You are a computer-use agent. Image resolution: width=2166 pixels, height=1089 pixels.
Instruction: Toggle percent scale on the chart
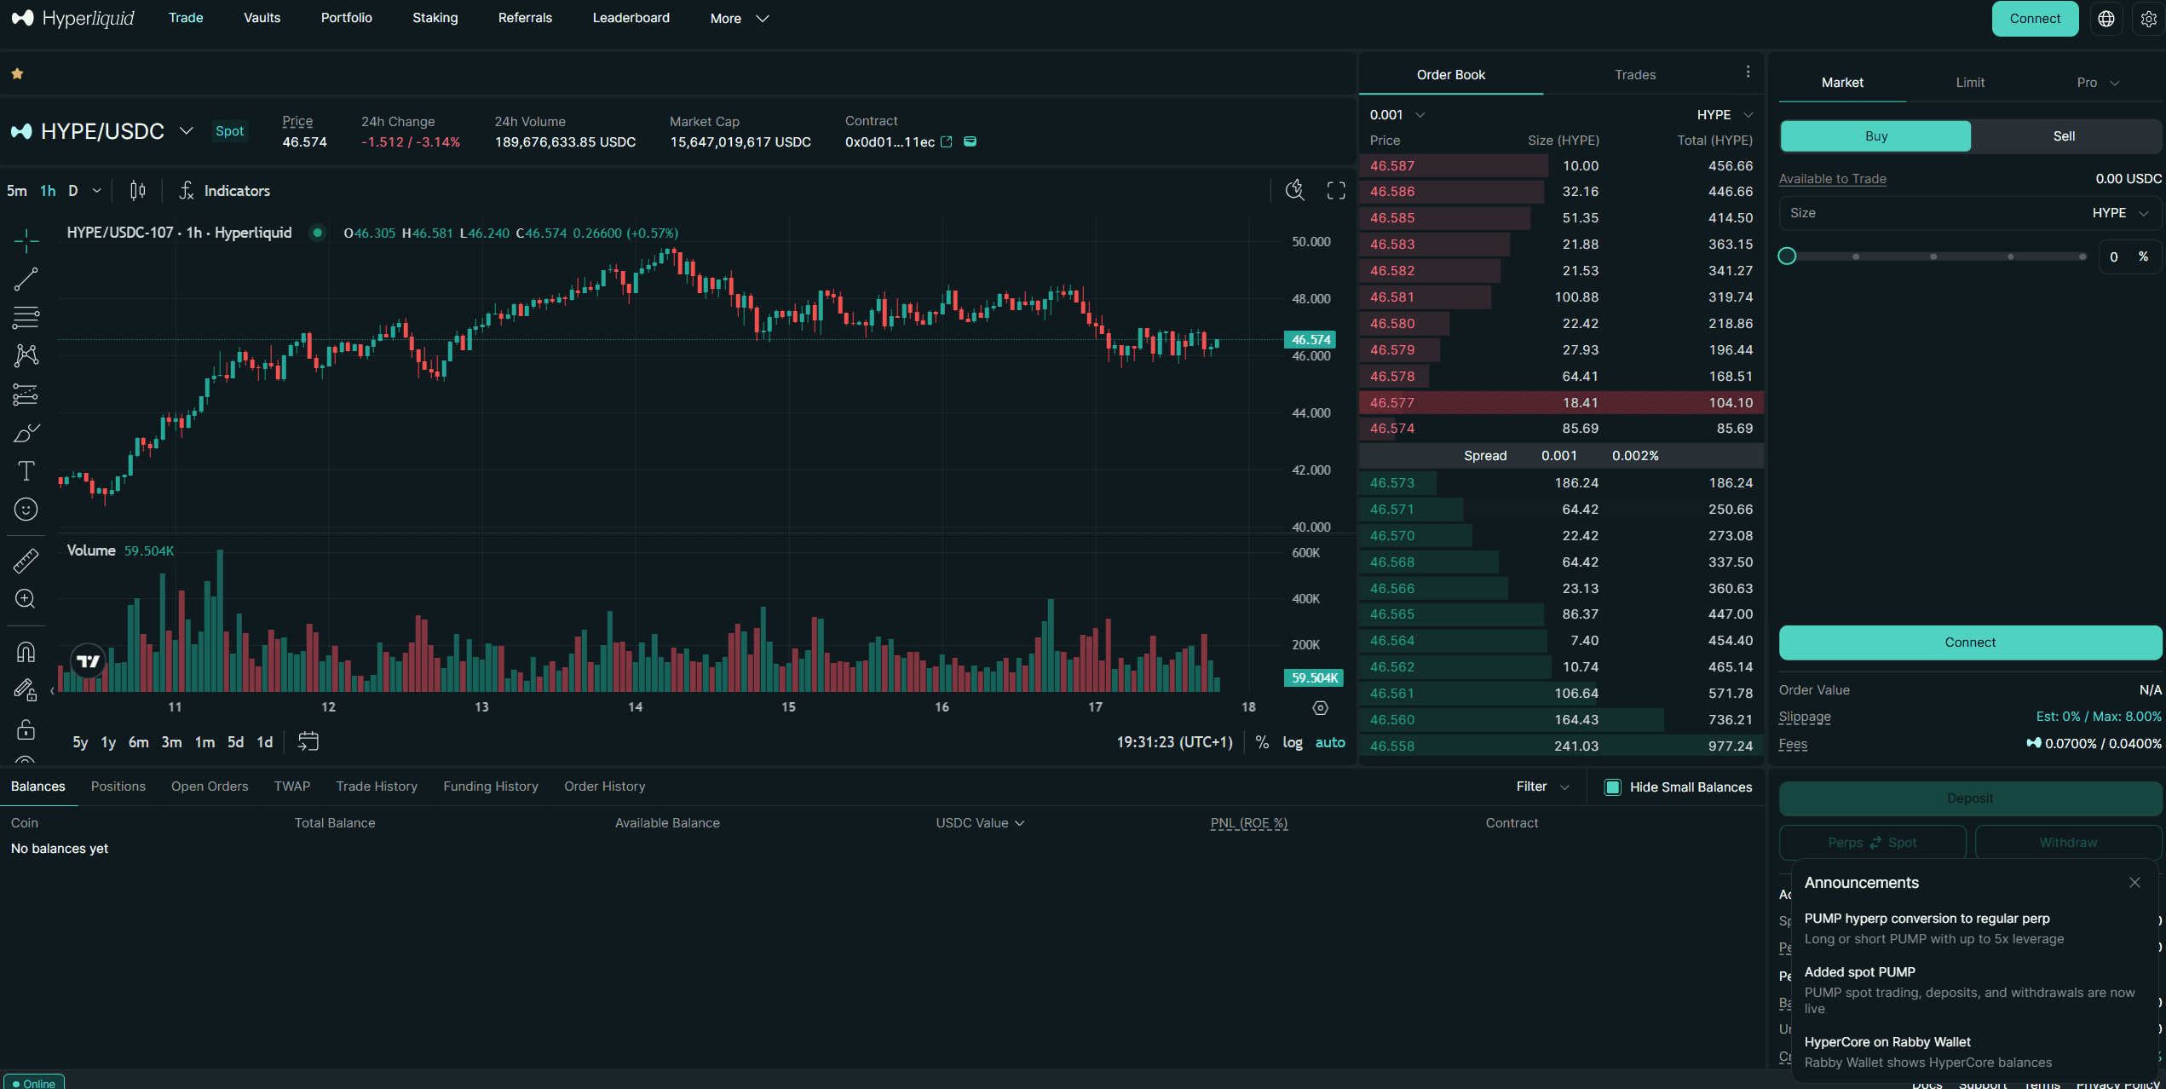[x=1262, y=742]
